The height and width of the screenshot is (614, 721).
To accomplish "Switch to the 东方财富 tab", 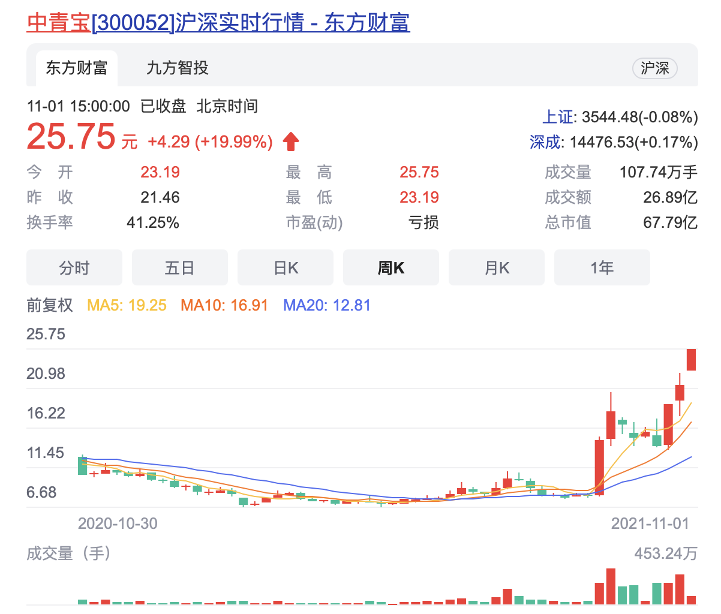I will 76,68.
